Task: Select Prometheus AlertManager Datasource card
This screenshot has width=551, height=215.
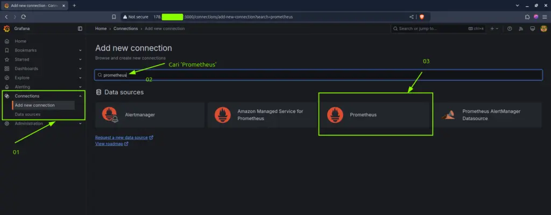Action: 487,115
